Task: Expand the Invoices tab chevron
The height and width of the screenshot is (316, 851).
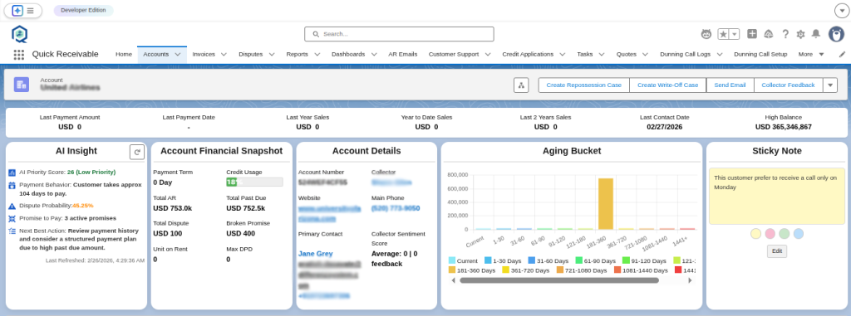Action: pyautogui.click(x=224, y=54)
